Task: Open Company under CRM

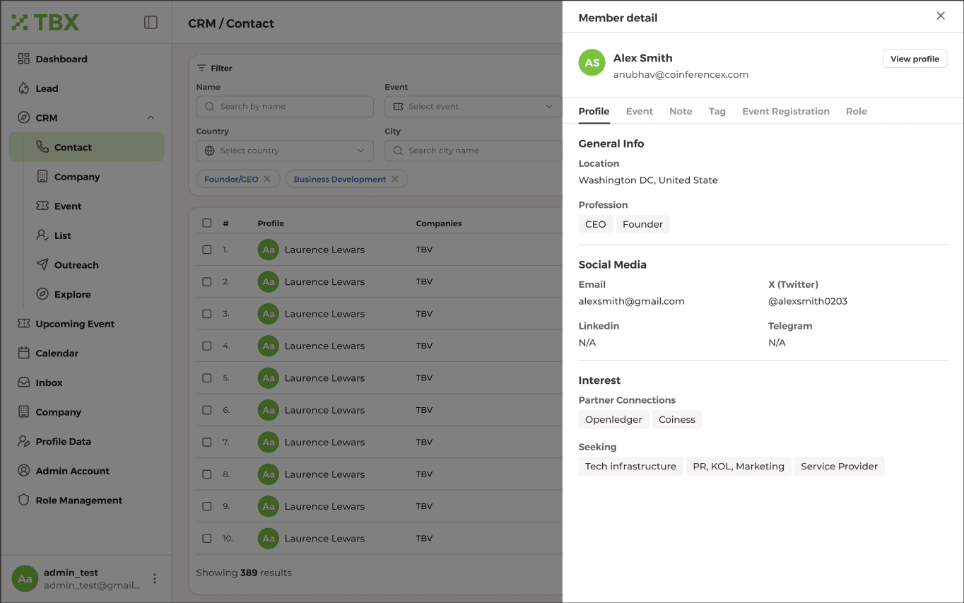Action: coord(77,177)
